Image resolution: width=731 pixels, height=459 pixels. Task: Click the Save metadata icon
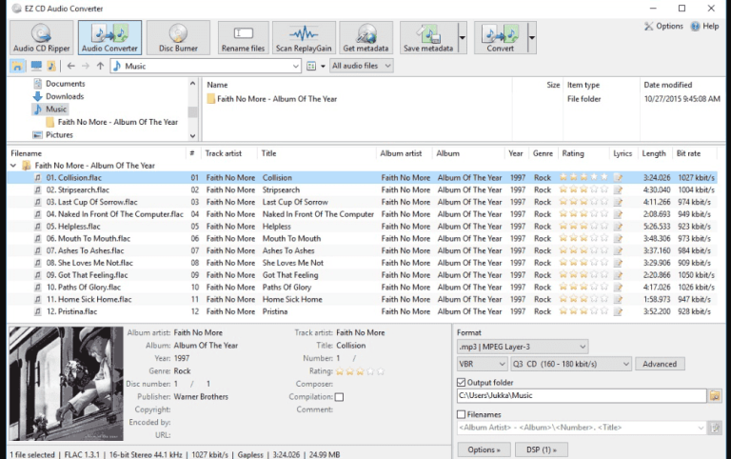coord(428,37)
